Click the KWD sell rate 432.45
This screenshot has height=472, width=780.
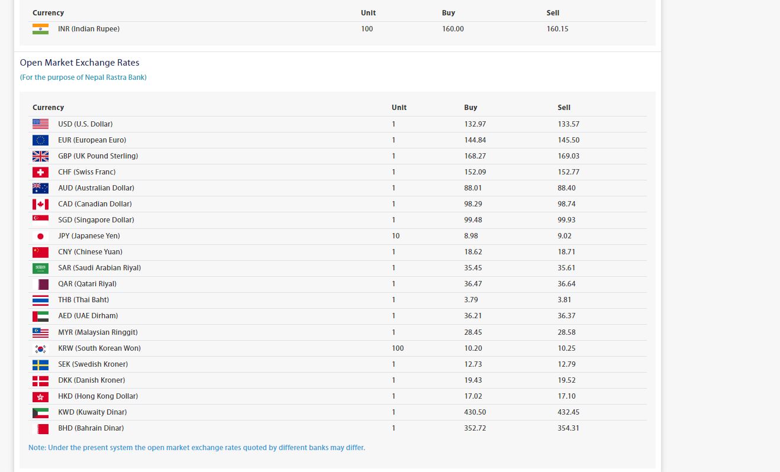568,412
